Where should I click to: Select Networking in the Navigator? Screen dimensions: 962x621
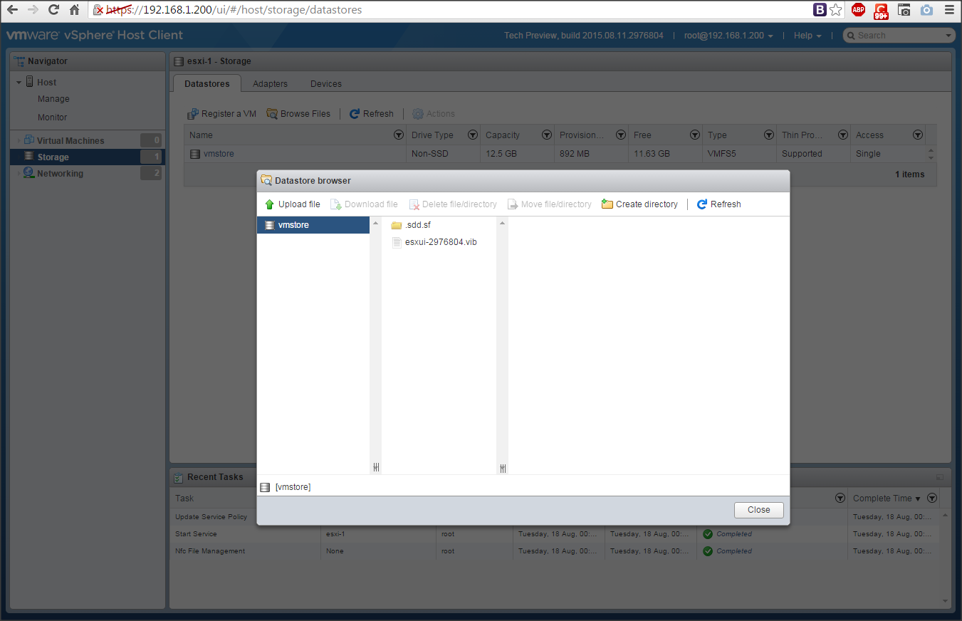[60, 174]
